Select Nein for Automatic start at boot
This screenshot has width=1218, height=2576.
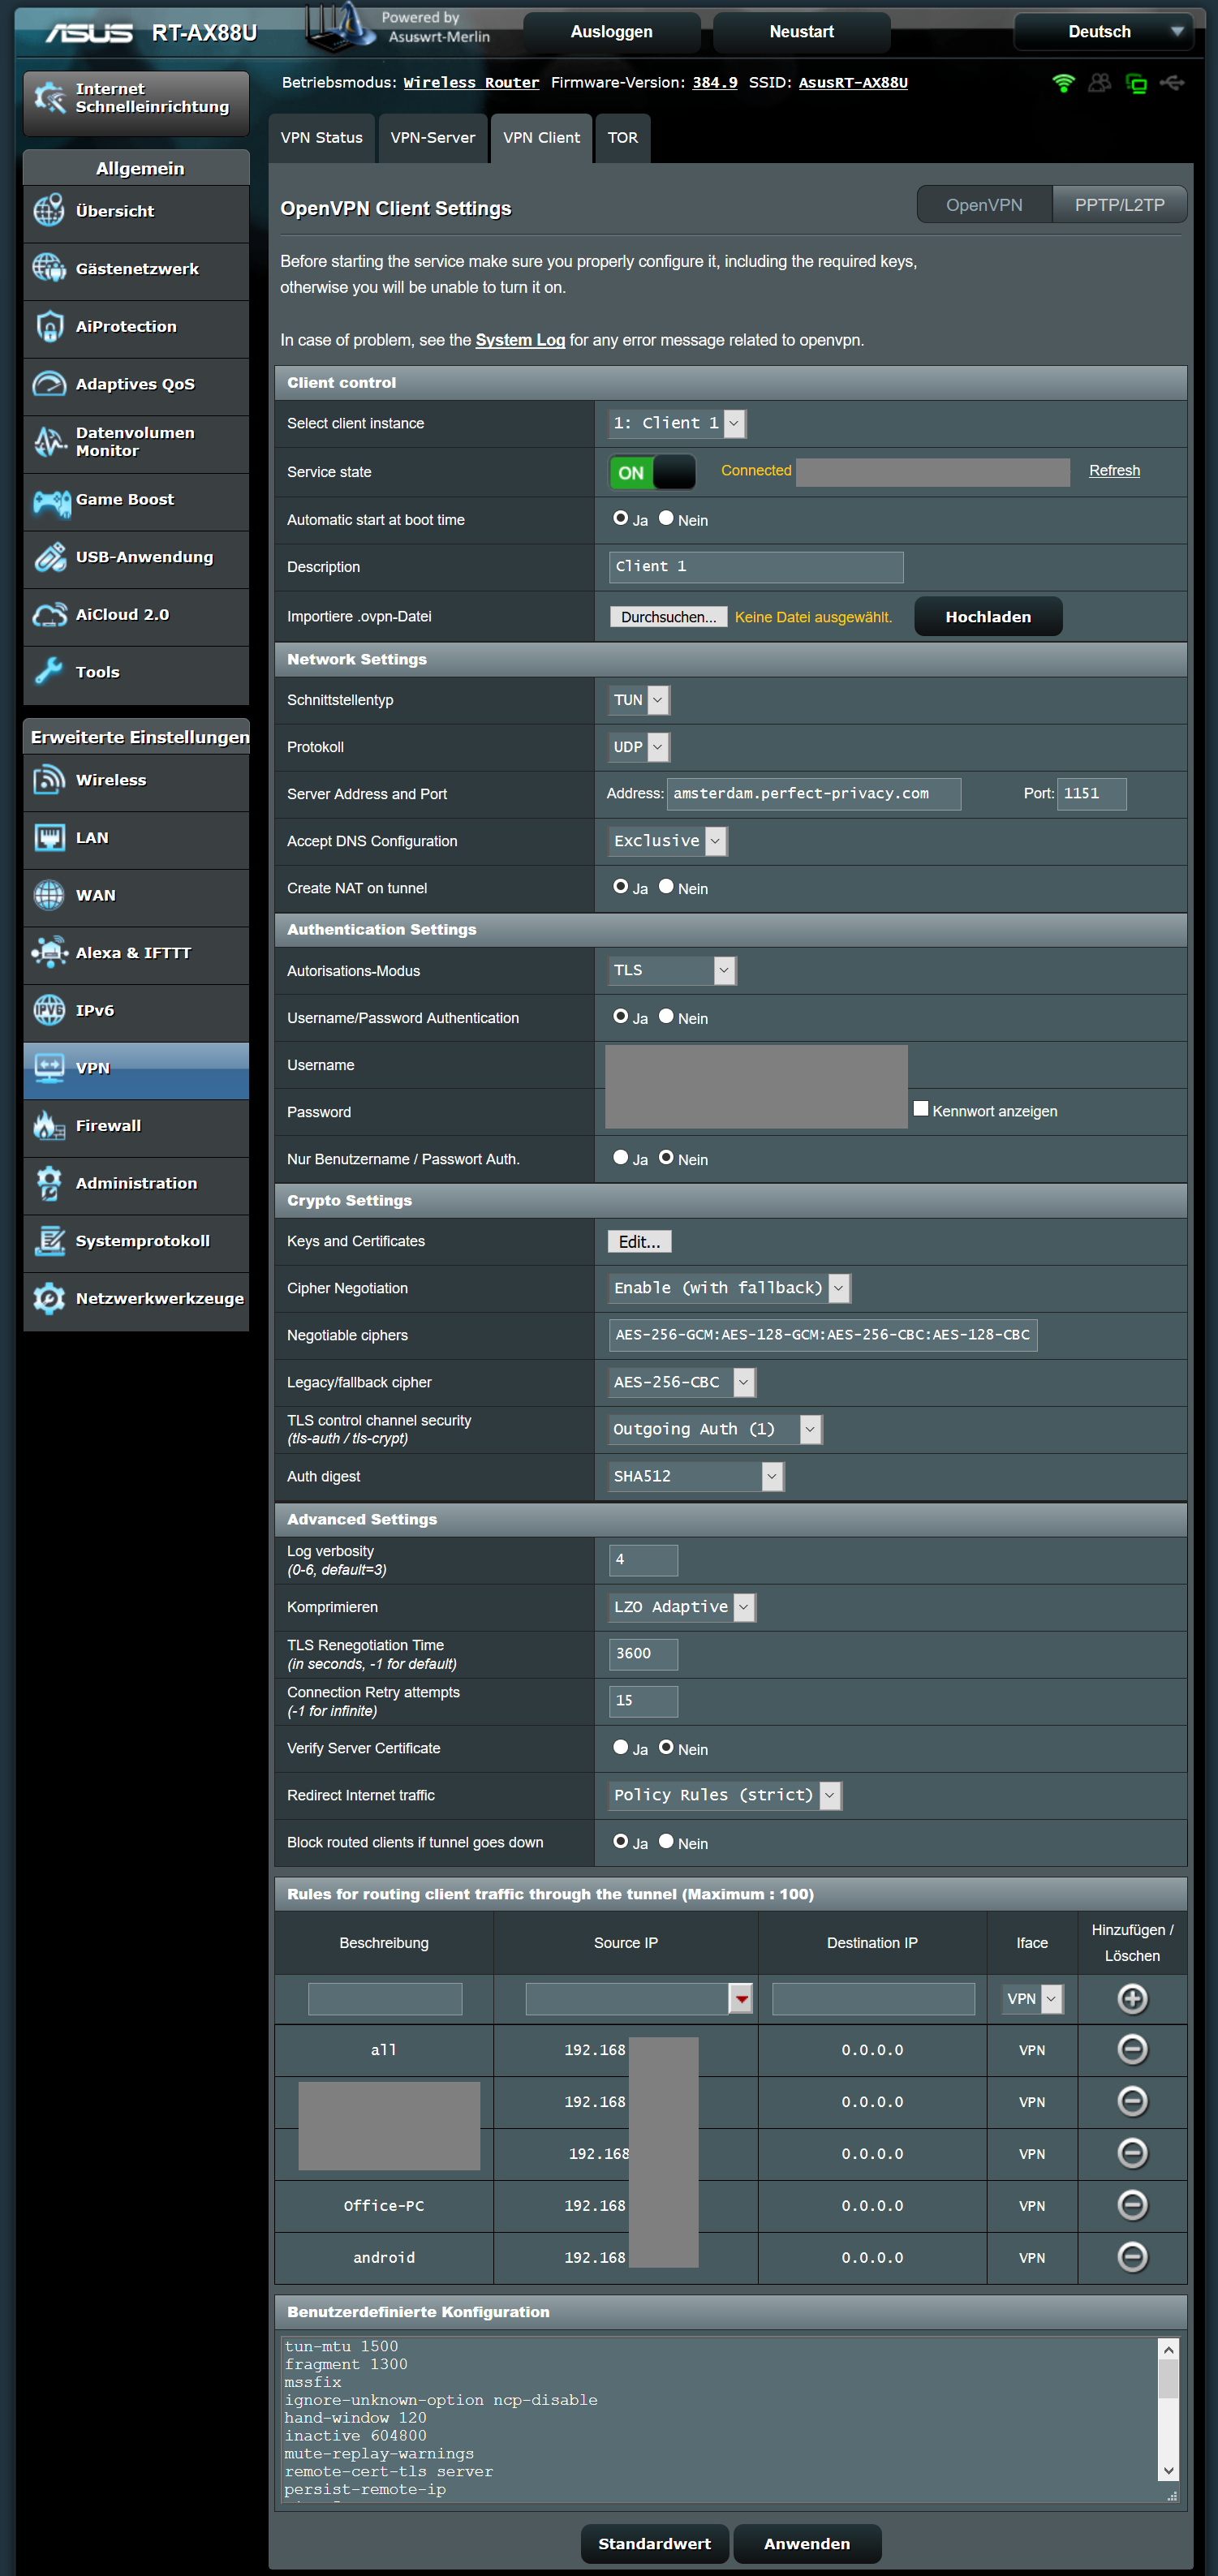click(x=666, y=518)
